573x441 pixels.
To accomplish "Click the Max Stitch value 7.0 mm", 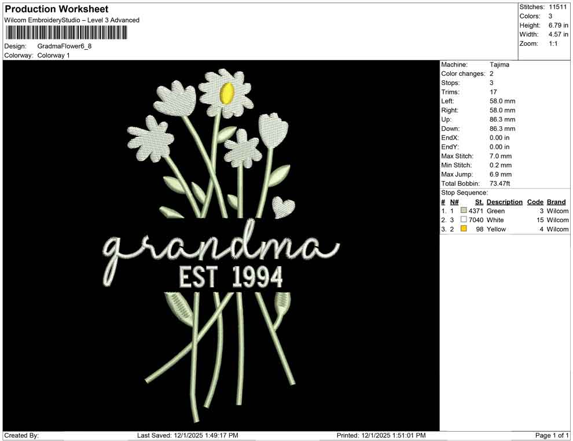I will pyautogui.click(x=501, y=156).
